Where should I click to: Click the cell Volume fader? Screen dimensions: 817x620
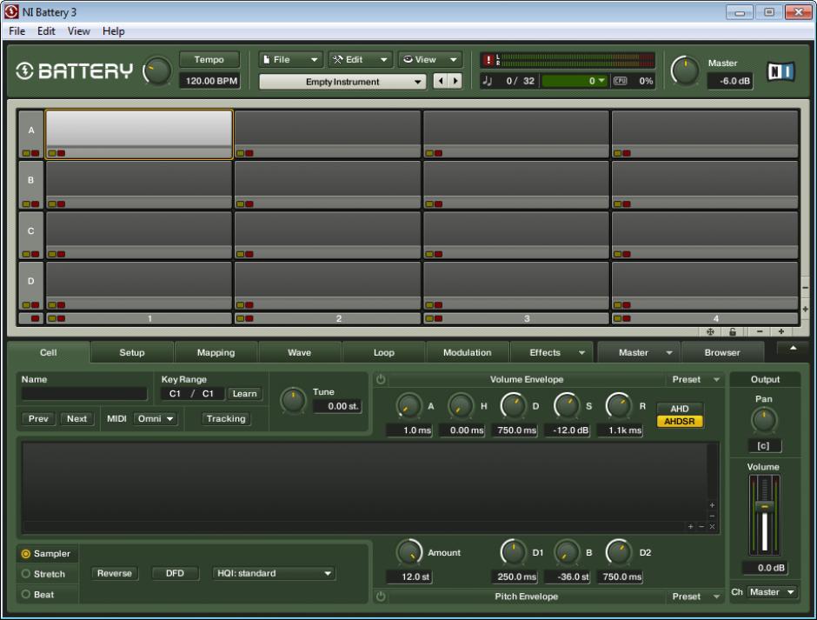coord(764,506)
